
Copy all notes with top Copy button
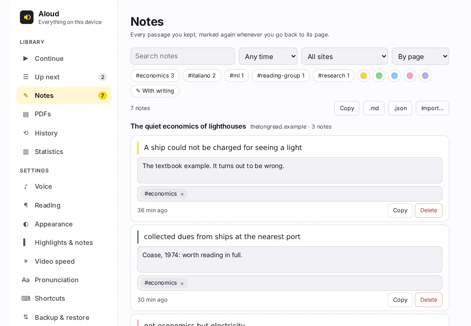347,108
